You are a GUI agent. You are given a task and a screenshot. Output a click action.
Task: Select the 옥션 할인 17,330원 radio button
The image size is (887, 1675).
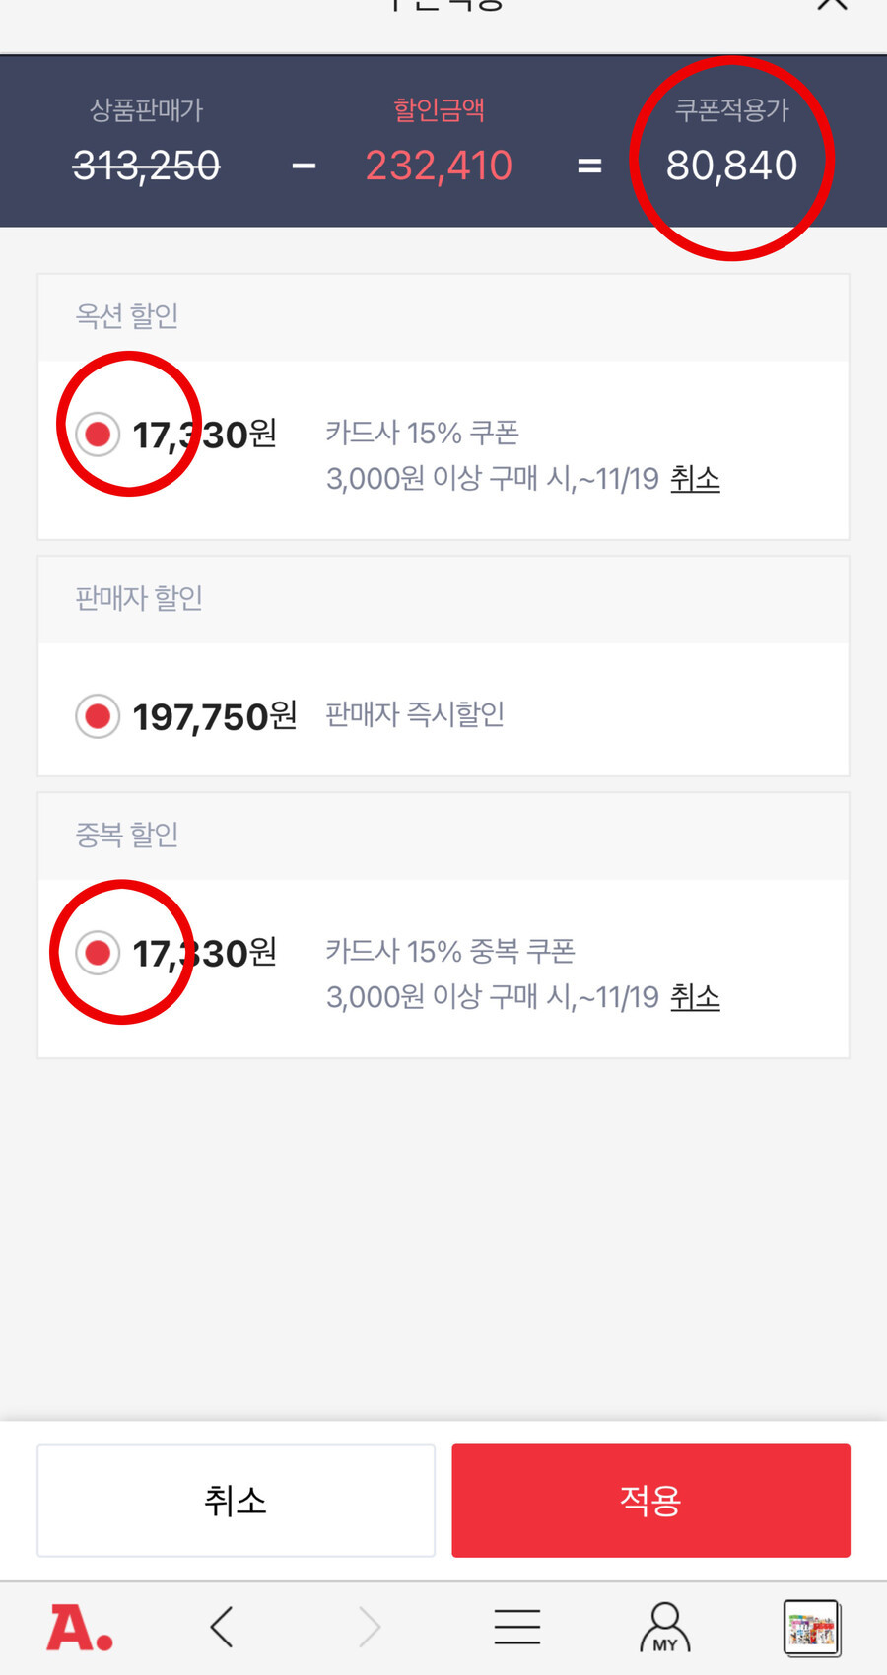pos(98,434)
